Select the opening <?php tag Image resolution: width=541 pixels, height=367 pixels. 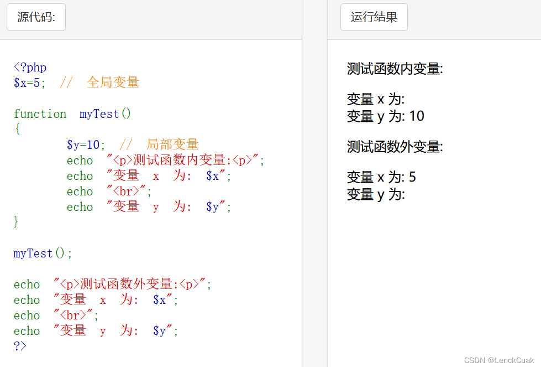[29, 67]
